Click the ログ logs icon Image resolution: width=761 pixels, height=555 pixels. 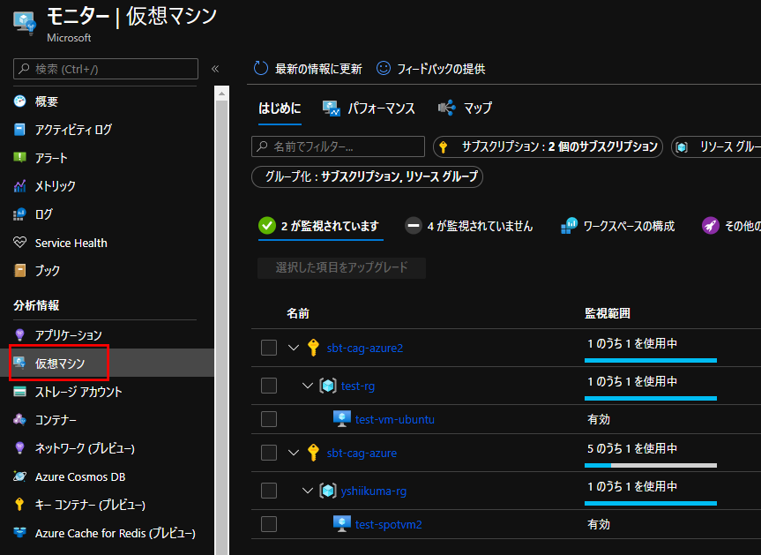click(x=20, y=214)
